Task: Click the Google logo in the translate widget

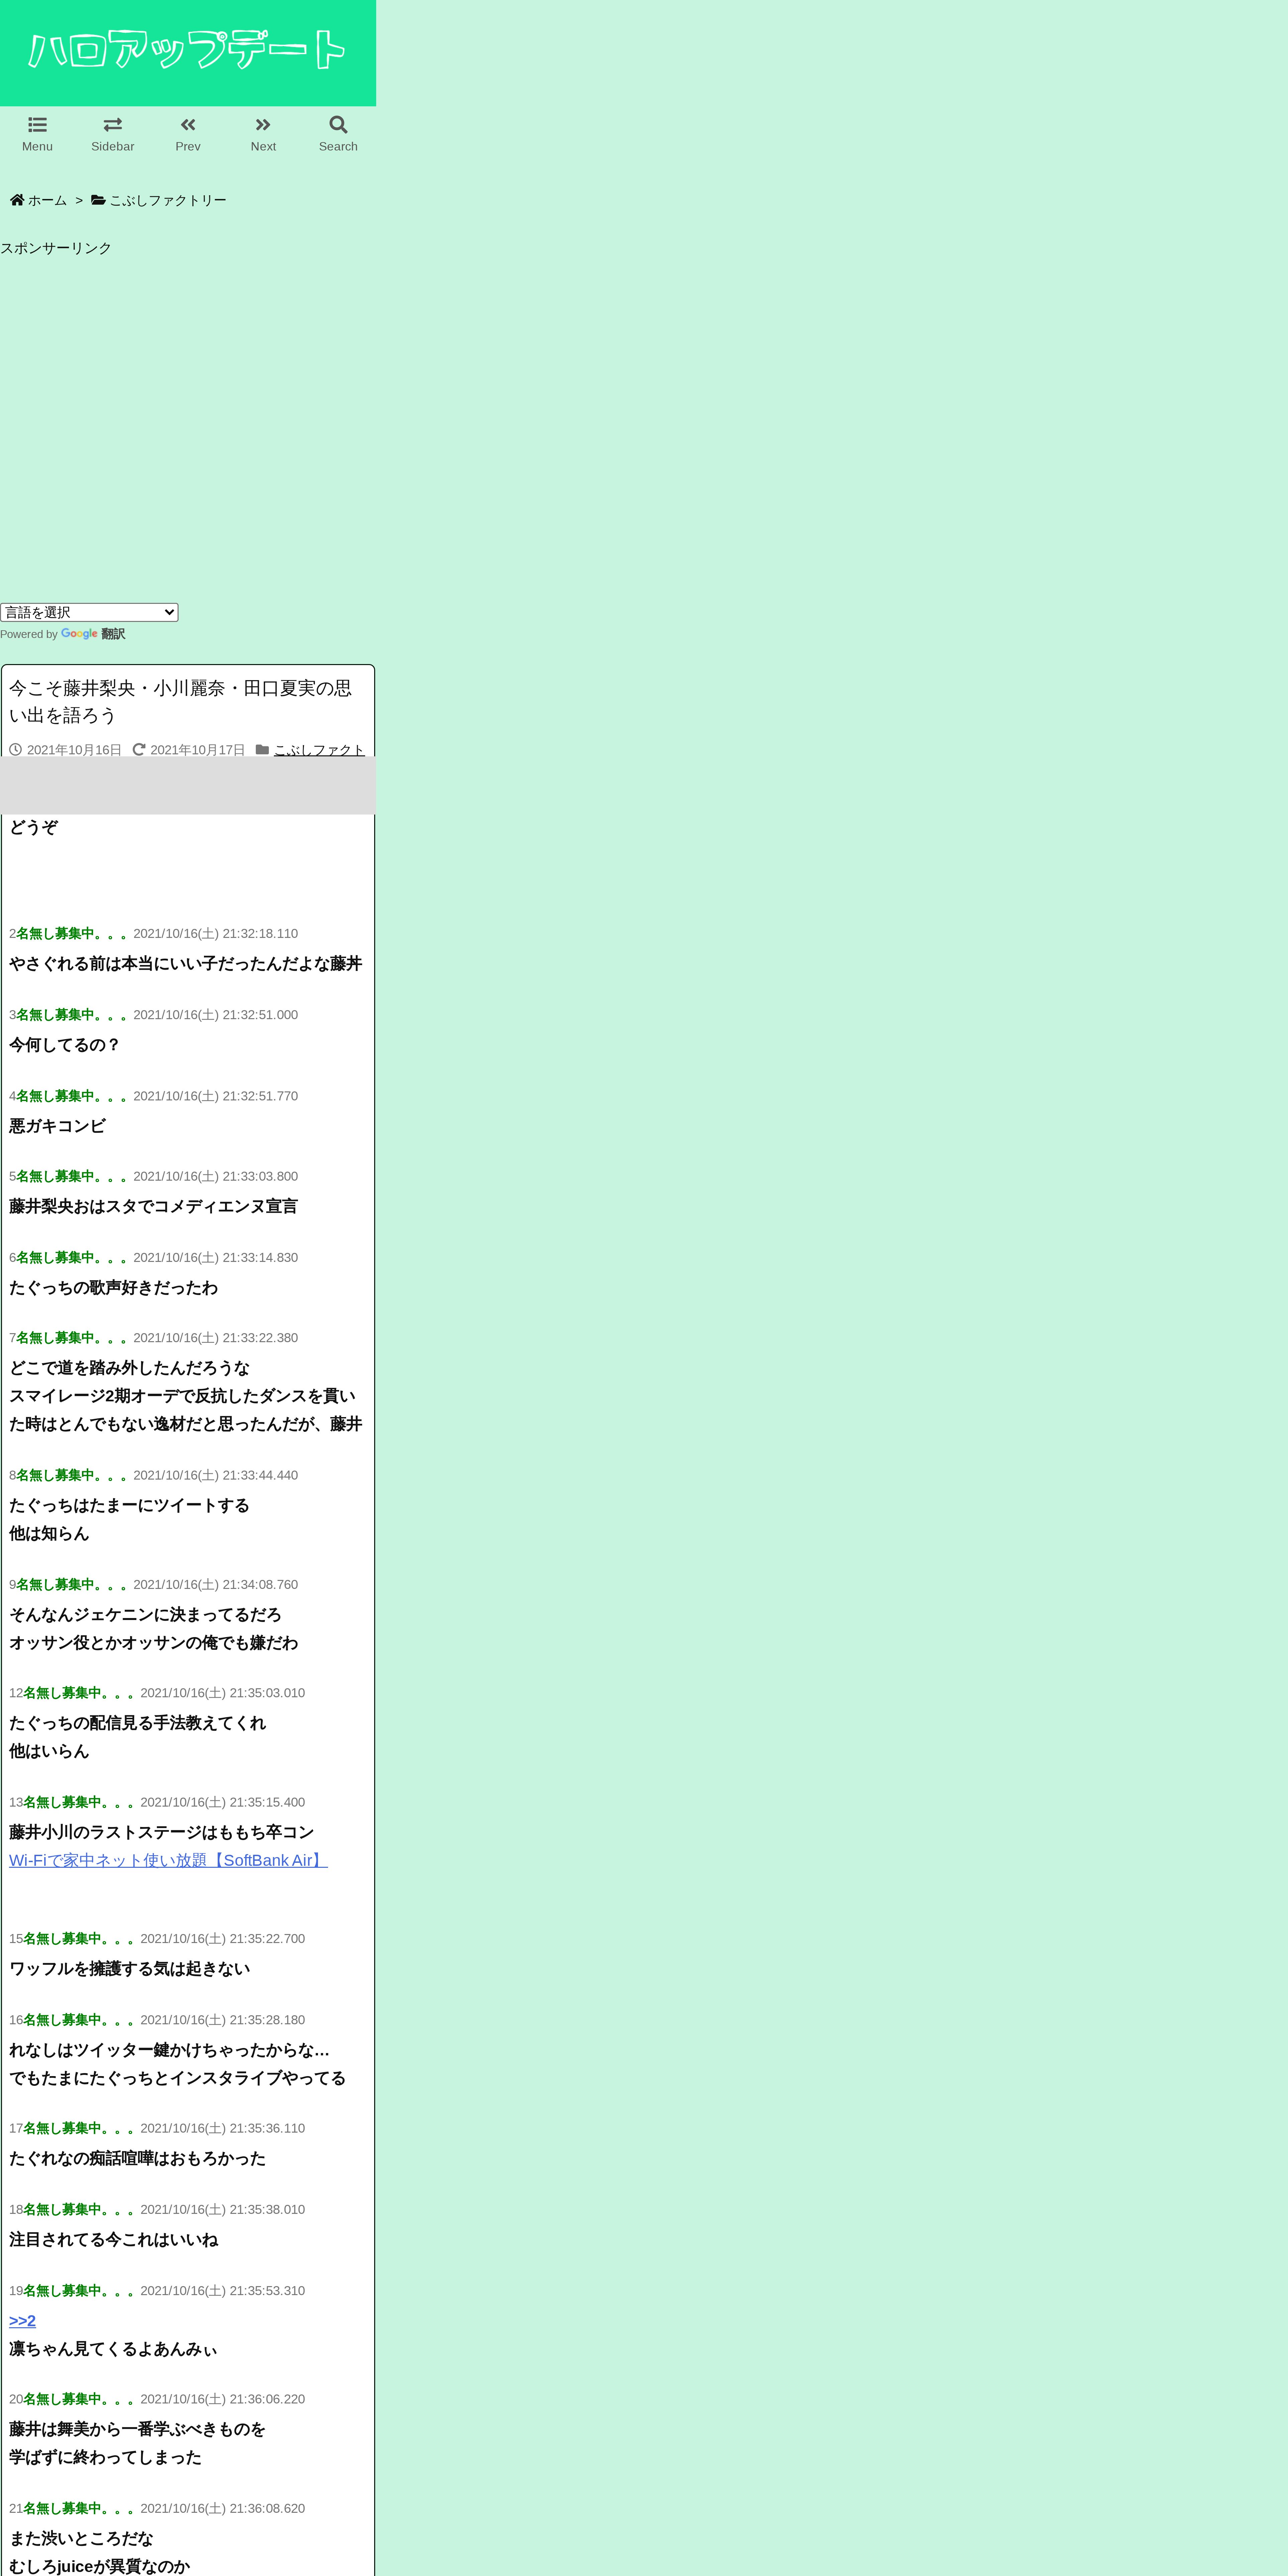Action: 79,634
